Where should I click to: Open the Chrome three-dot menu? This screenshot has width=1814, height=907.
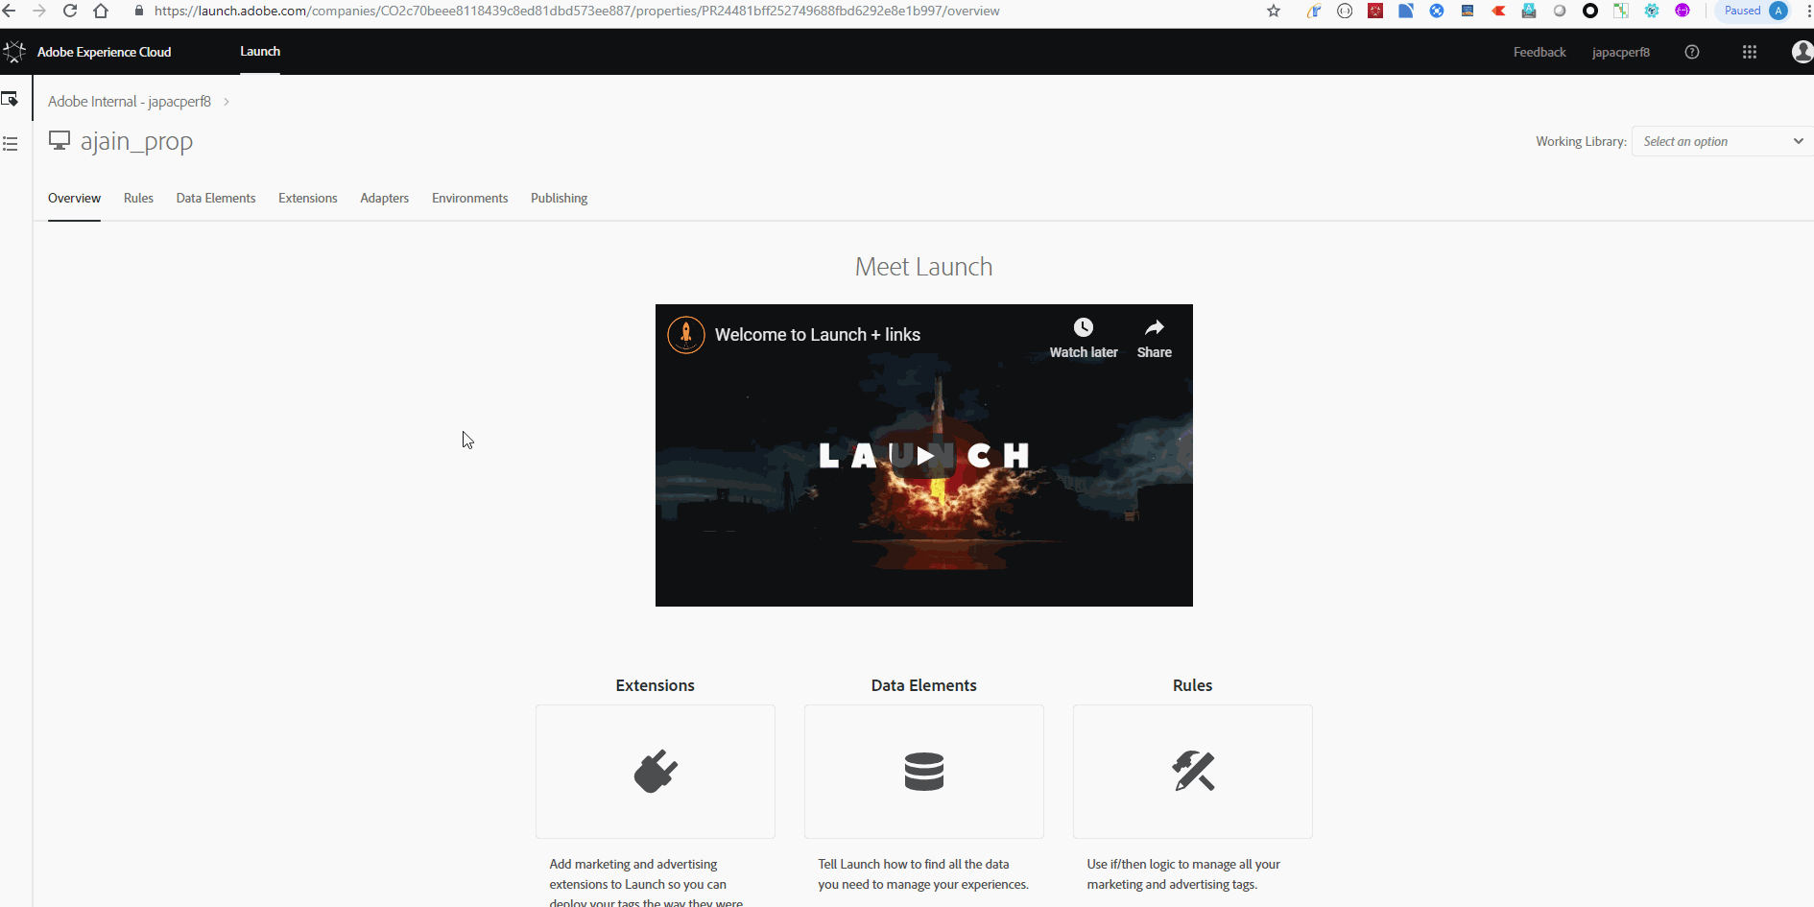pos(1808,12)
